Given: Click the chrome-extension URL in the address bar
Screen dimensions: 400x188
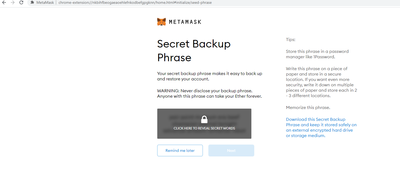Looking at the screenshot, I should pyautogui.click(x=135, y=2).
